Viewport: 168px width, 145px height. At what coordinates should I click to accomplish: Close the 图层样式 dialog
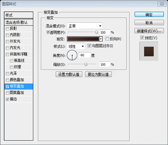tap(162, 4)
